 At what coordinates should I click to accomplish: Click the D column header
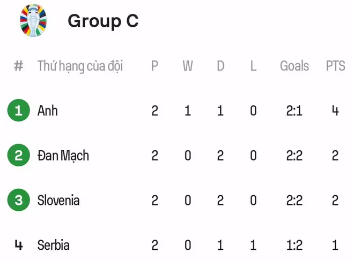point(220,66)
